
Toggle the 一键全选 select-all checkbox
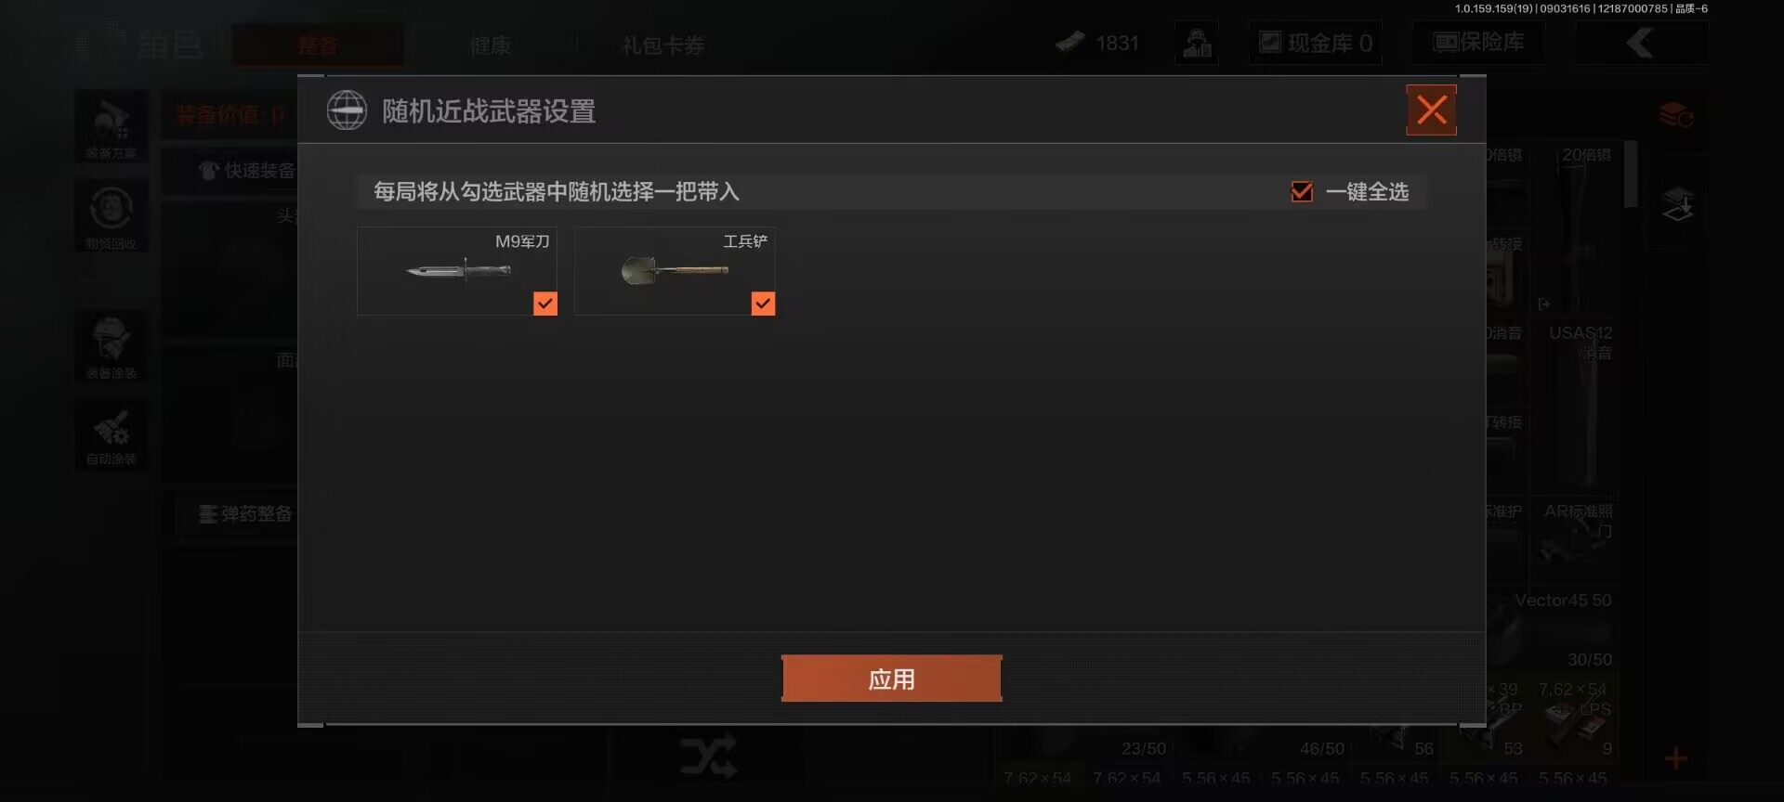point(1302,191)
